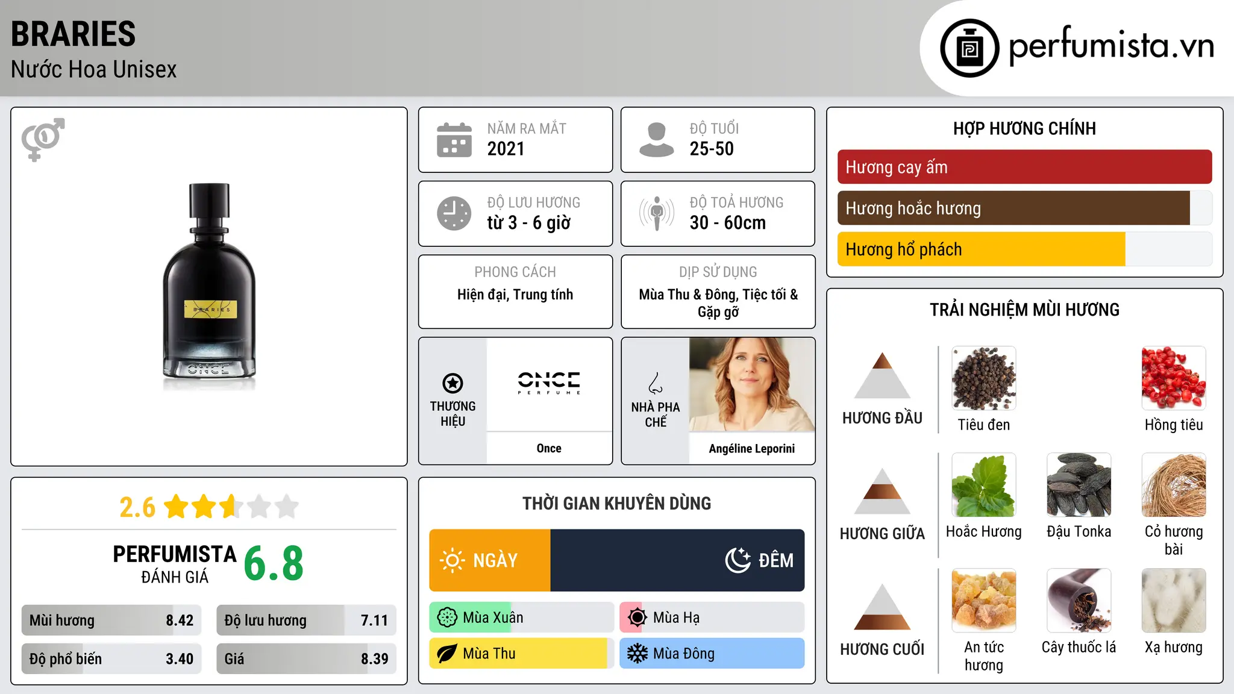Image resolution: width=1234 pixels, height=694 pixels.
Task: Click the HƯƠNG GIỮA label
Action: 882,534
